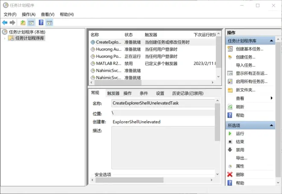Screen dimensions: 282x194
Task: Click the actions pane scrollbar down arrow
Action: pyautogui.click(x=278, y=182)
